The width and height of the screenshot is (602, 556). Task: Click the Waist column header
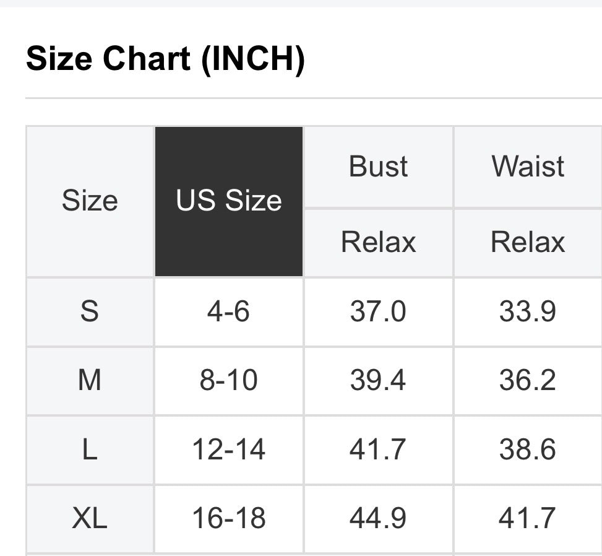[528, 167]
